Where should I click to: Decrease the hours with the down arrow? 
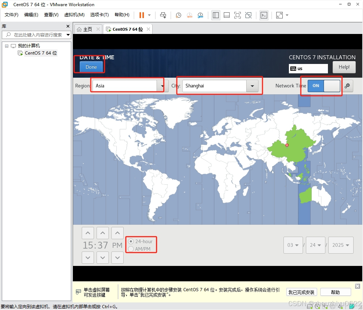(x=88, y=258)
